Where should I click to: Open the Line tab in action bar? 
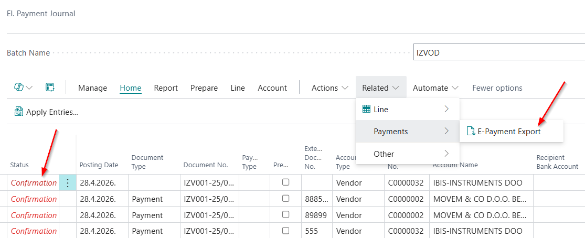238,88
